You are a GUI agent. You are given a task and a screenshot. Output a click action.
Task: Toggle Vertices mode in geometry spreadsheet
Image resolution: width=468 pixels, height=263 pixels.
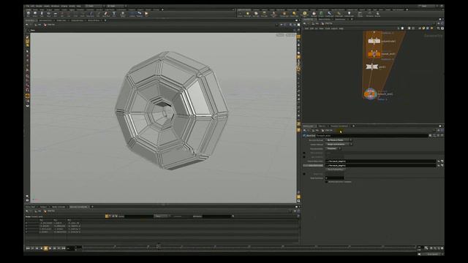110,216
